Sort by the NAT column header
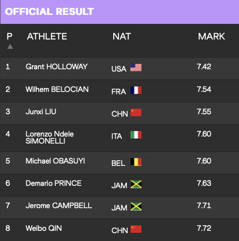 point(122,36)
